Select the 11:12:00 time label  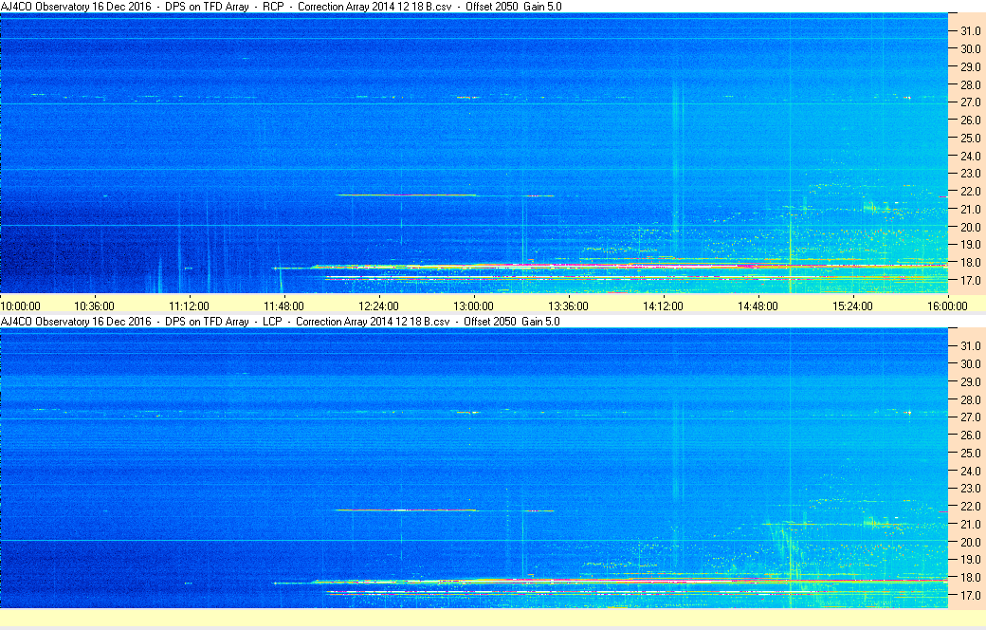[189, 306]
